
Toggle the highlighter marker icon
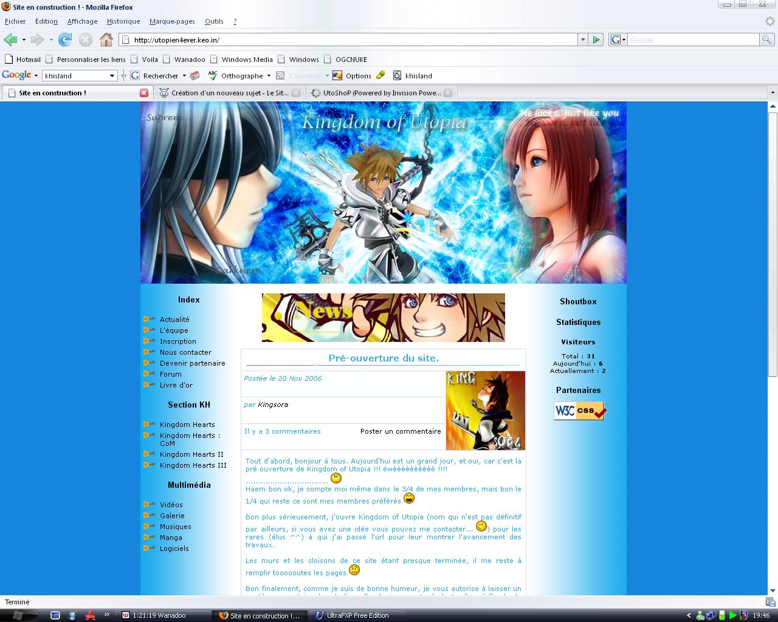tap(380, 75)
